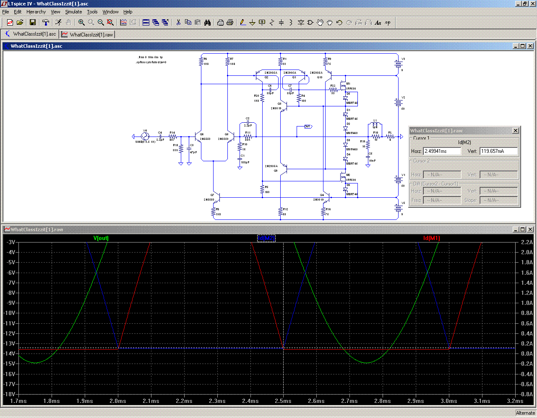Open the Help menu
This screenshot has height=418, width=537.
128,12
